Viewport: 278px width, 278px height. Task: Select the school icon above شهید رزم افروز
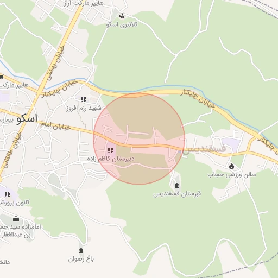click(84, 99)
